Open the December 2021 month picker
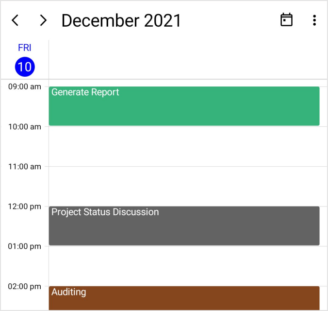 (x=121, y=20)
